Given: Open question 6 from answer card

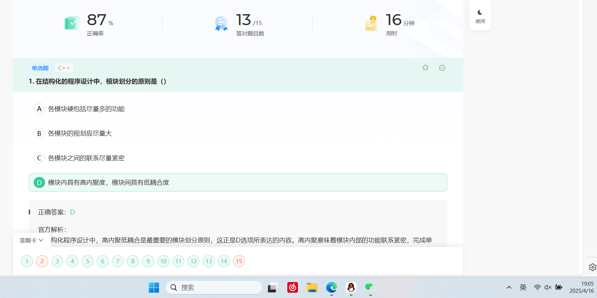Looking at the screenshot, I should pos(103,261).
